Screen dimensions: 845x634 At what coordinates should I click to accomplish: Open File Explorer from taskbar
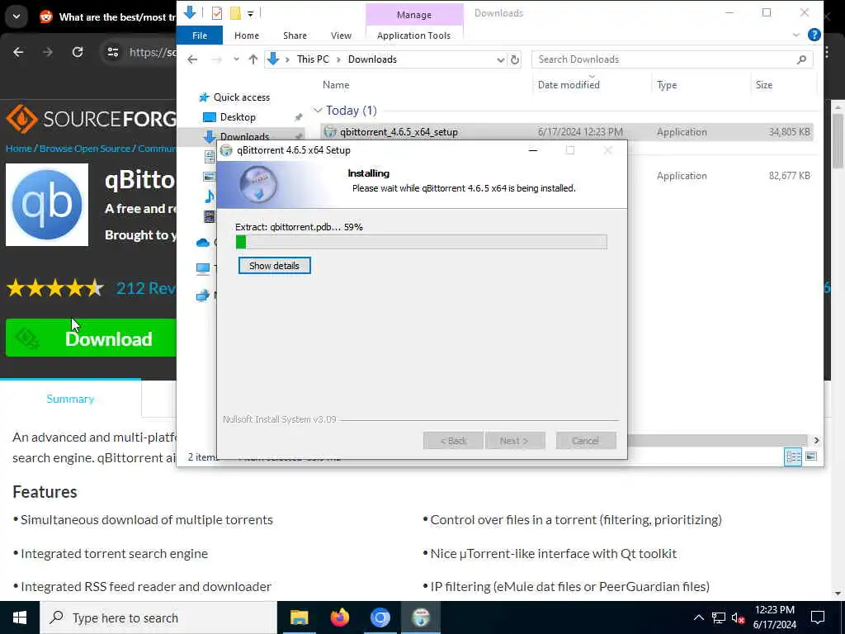click(x=299, y=617)
